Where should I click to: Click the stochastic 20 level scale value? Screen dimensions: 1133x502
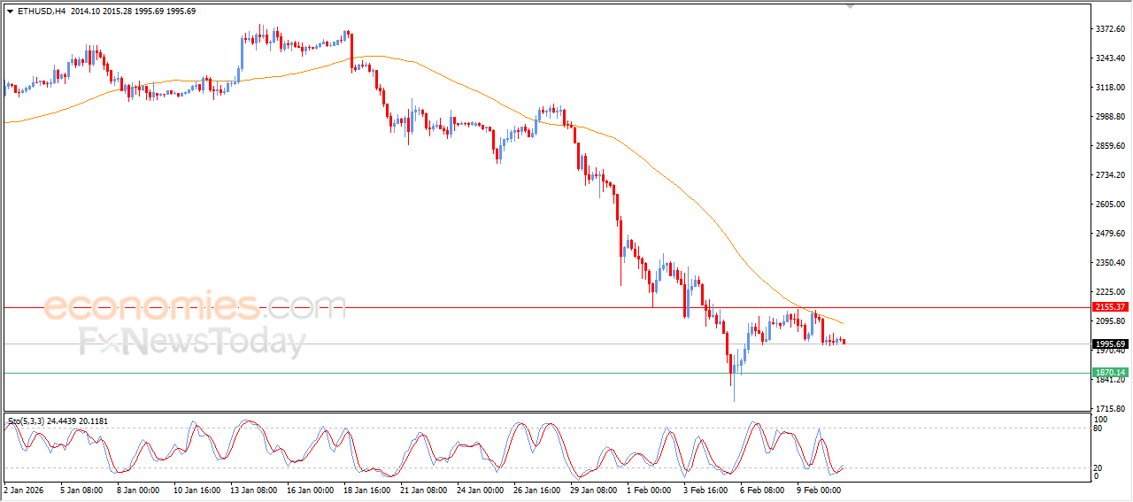(x=1100, y=467)
